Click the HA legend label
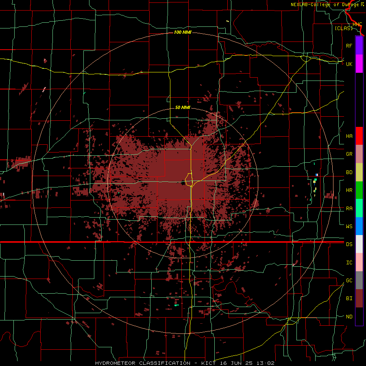Image resolution: width=366 pixels, height=366 pixels. coord(349,136)
